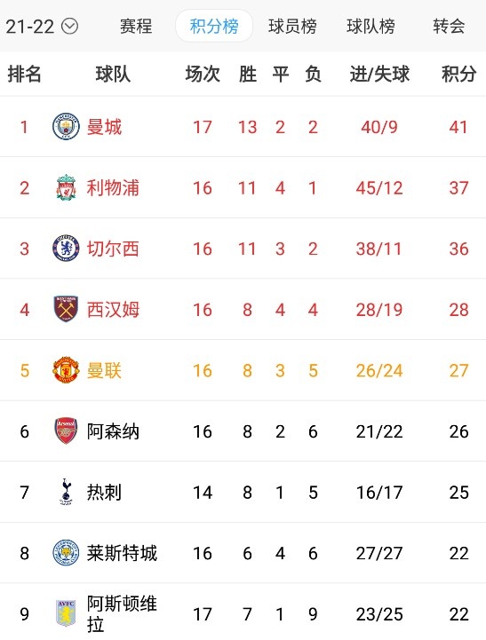Open the 曼城 team name link
Image resolution: width=486 pixels, height=640 pixels.
(104, 127)
